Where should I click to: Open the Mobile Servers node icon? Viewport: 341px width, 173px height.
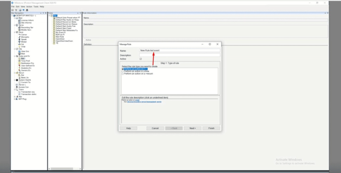pyautogui.click(x=20, y=30)
